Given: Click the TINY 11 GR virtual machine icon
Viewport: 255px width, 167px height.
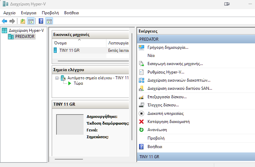Looking at the screenshot, I should point(55,50).
